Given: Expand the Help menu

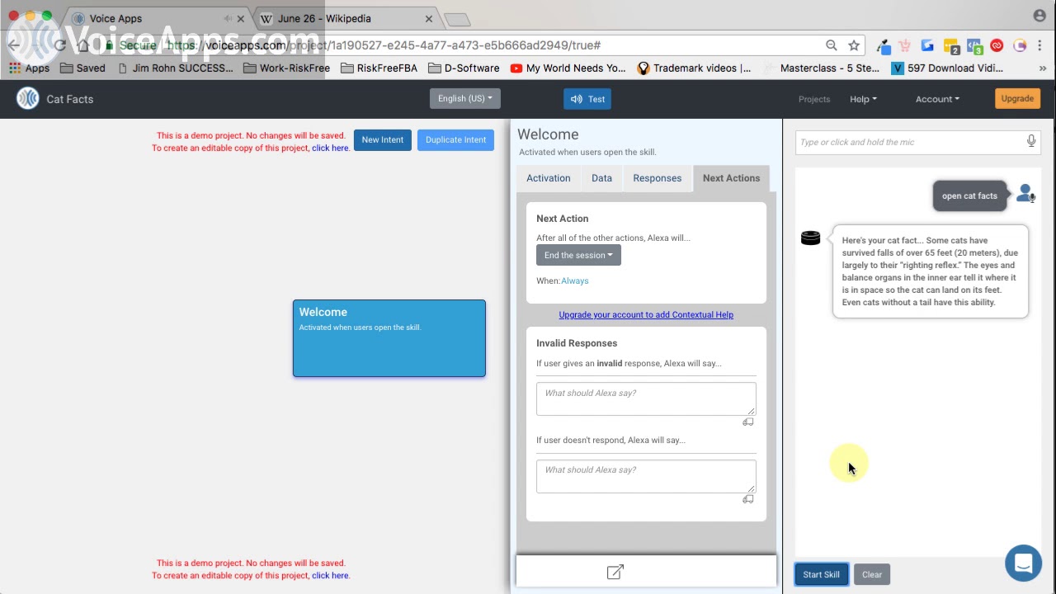Looking at the screenshot, I should click(863, 99).
